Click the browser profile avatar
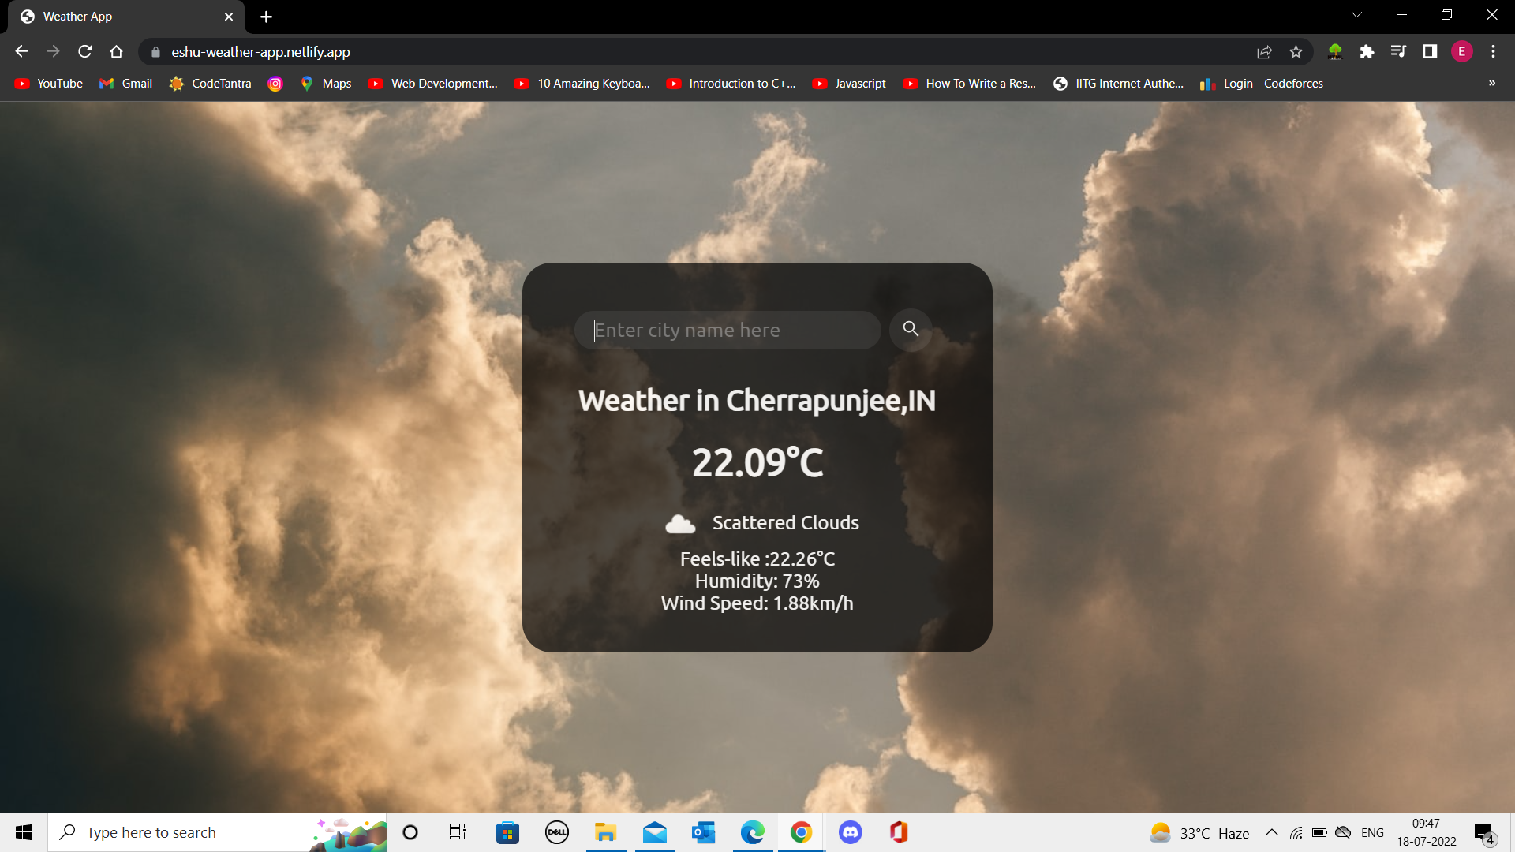Viewport: 1515px width, 852px height. 1463,51
